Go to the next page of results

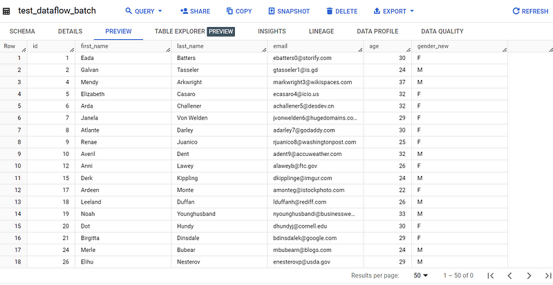pyautogui.click(x=528, y=275)
